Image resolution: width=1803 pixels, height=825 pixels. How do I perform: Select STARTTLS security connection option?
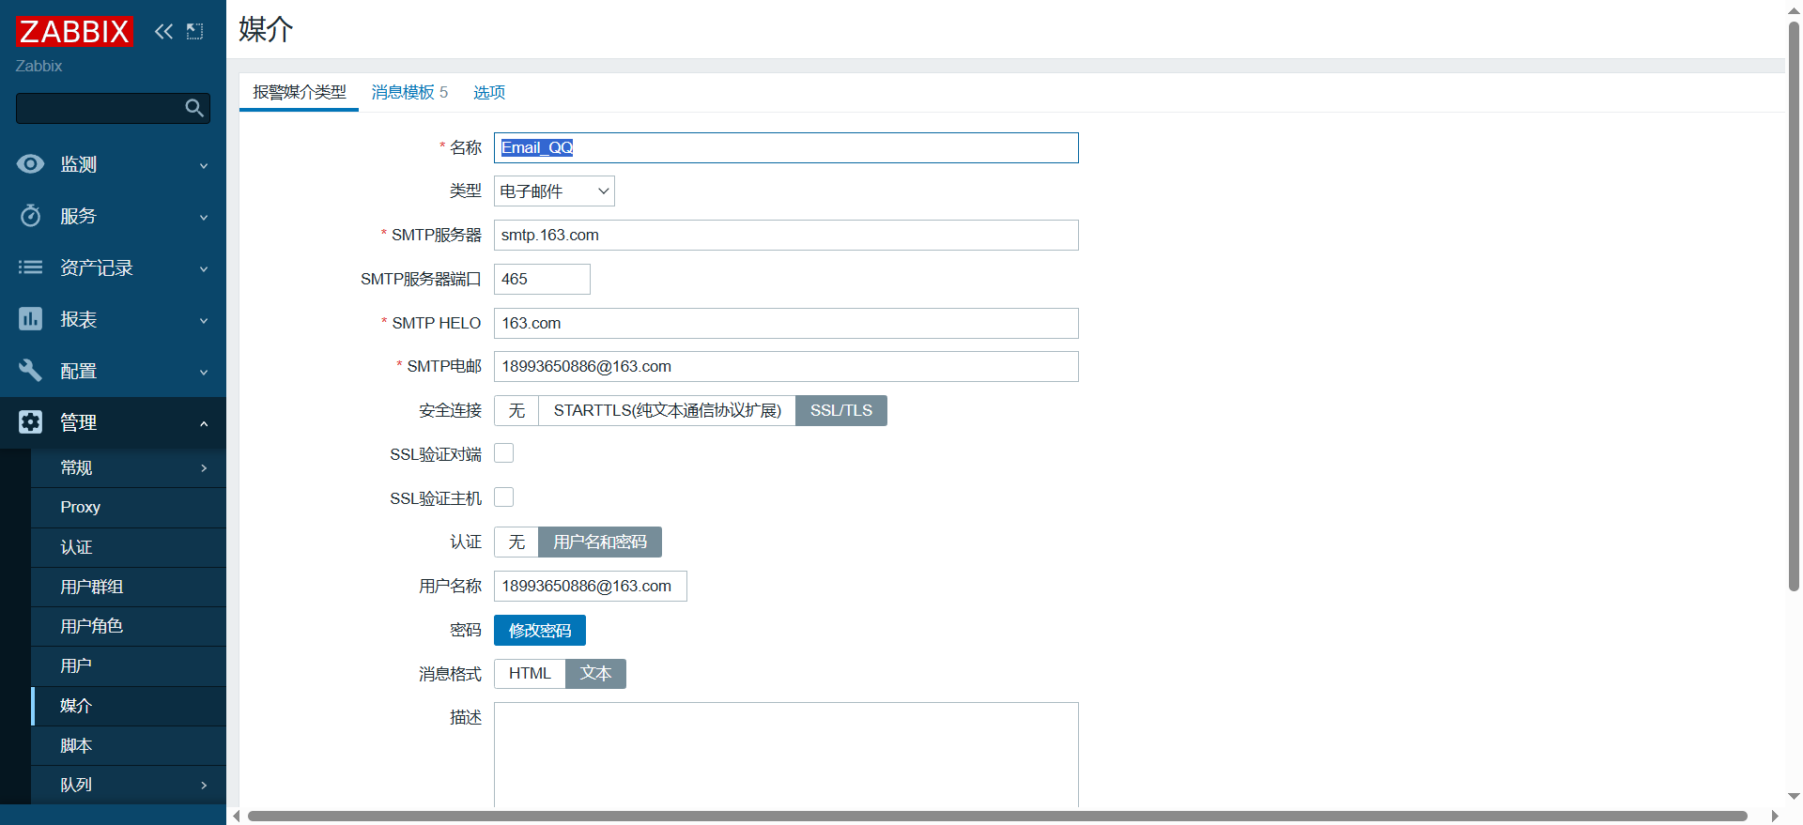click(x=667, y=411)
